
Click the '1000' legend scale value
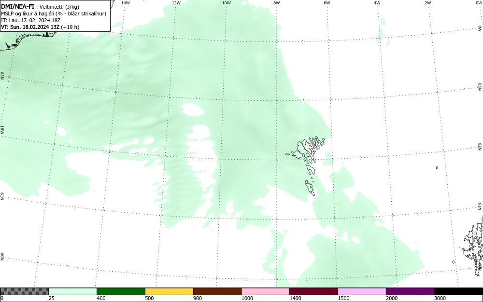247,298
